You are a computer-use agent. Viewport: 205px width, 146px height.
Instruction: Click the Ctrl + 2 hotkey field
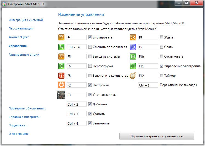pyautogui.click(x=76, y=104)
